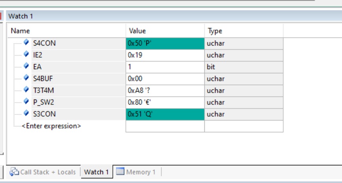Click the variable icon next to T3T4M

click(x=26, y=90)
